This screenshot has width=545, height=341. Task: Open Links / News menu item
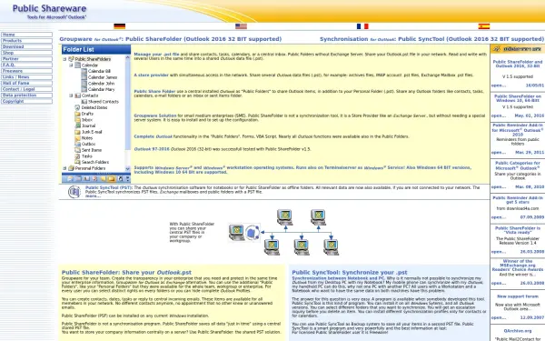coord(26,77)
